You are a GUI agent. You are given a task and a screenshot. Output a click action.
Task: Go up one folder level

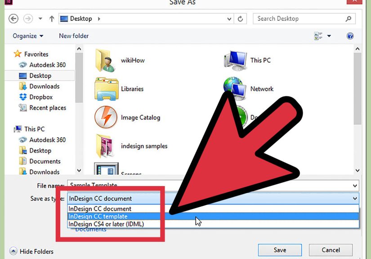pos(52,18)
